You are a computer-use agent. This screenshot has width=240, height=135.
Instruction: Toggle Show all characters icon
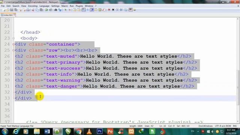pos(88,10)
